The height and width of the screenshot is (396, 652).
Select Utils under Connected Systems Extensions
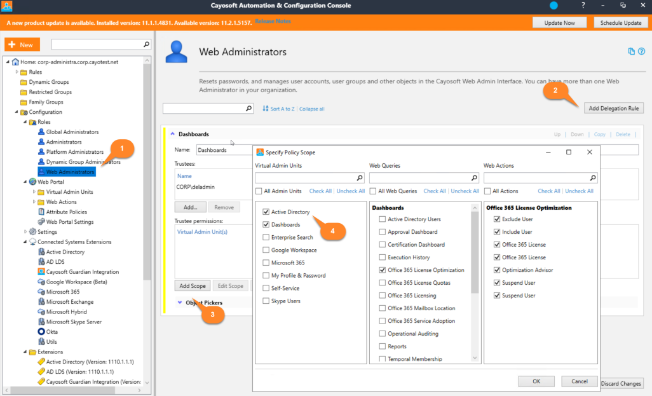tap(51, 341)
